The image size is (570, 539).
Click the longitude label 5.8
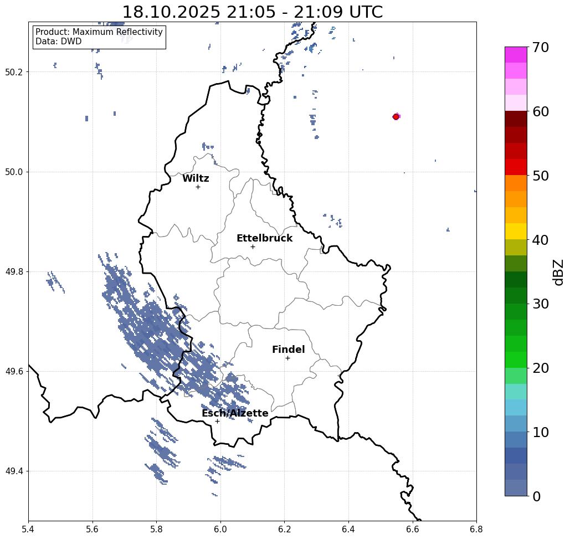coord(156,529)
